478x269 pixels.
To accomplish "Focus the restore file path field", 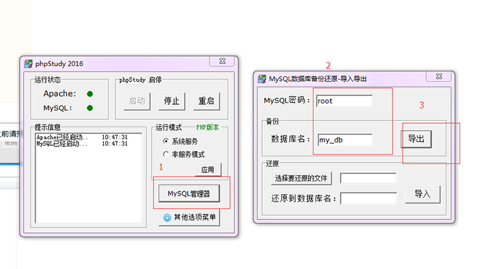I will (368, 178).
